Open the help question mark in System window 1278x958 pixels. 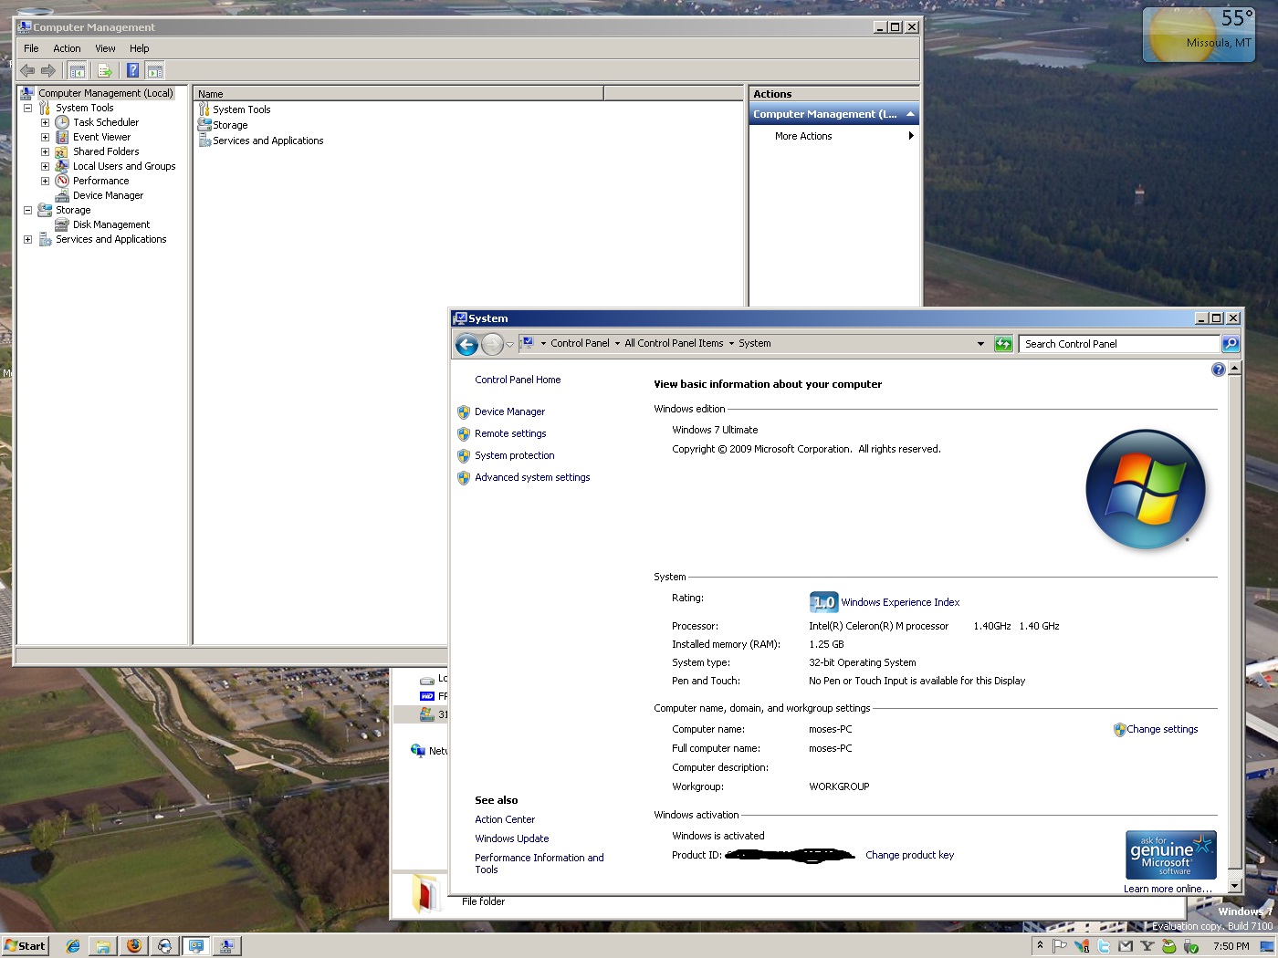point(1218,370)
